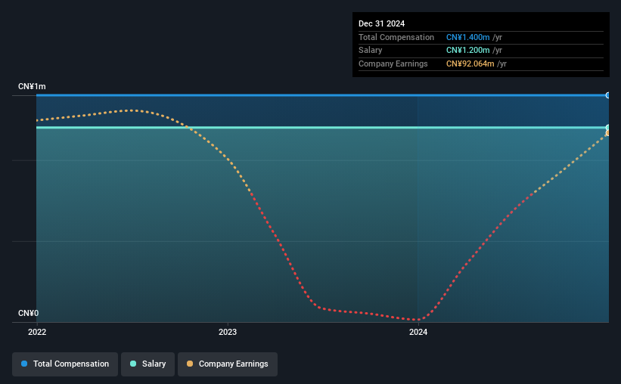Click the CN¥1.200m salary value

(467, 51)
